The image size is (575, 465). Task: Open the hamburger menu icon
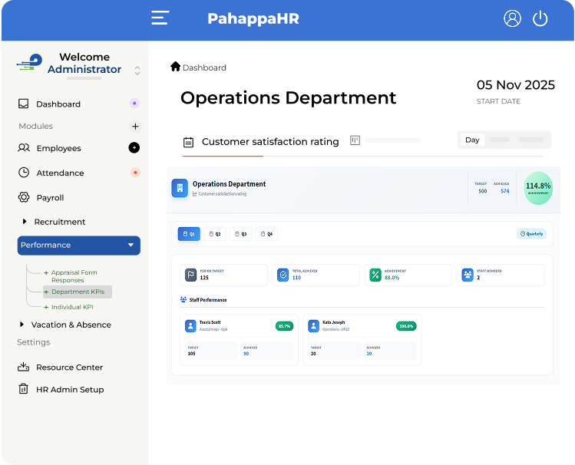click(160, 18)
